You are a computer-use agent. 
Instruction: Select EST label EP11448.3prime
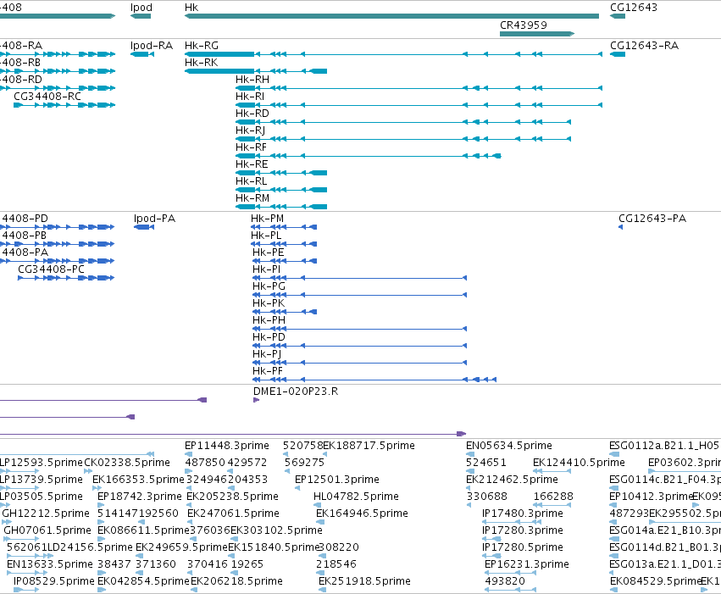[227, 446]
